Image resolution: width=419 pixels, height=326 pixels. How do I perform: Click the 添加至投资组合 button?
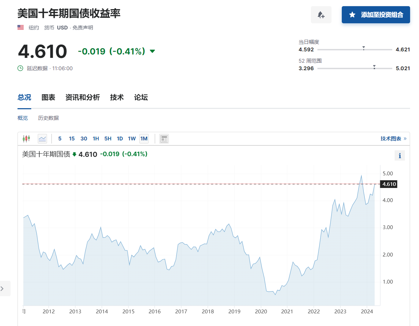376,15
